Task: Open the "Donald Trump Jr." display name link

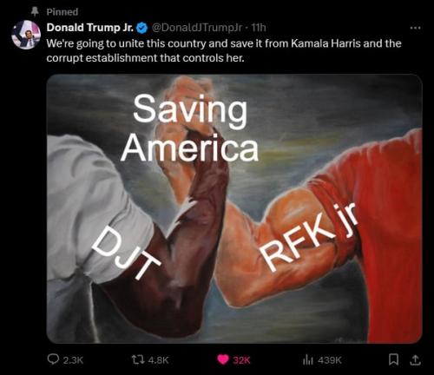Action: point(90,28)
